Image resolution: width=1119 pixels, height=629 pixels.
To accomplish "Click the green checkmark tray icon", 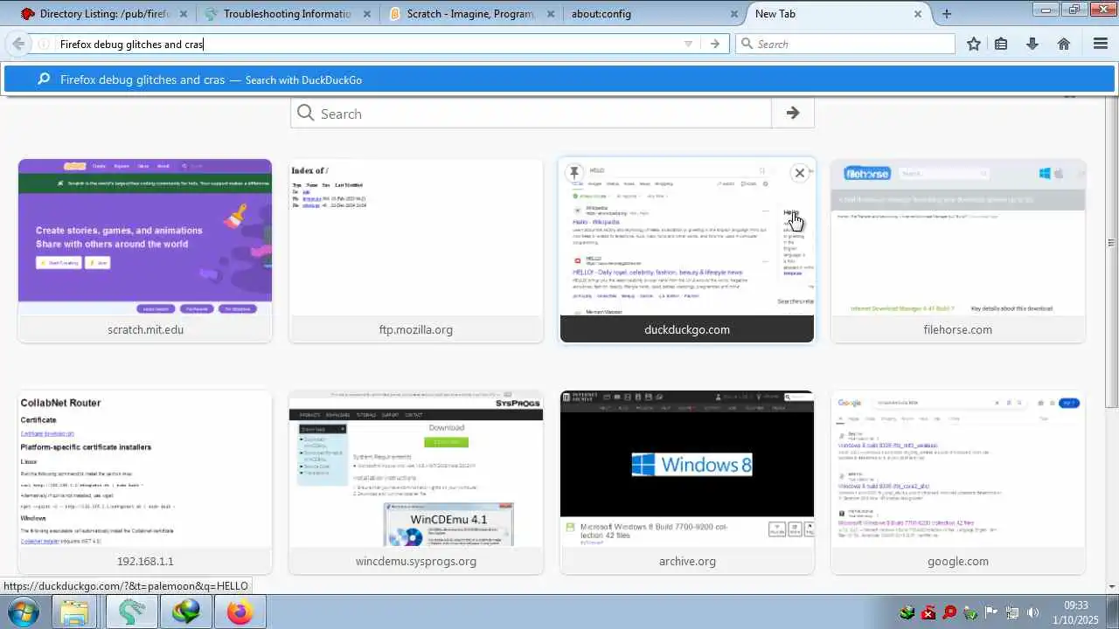I will tap(970, 612).
